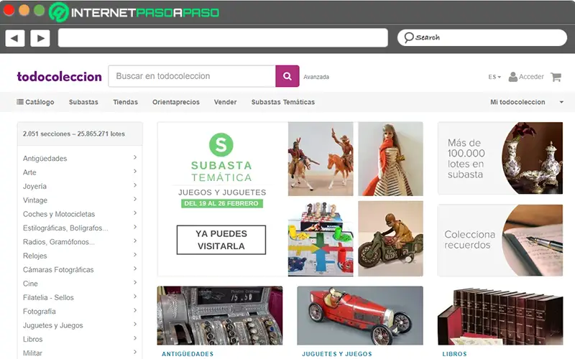Expand the Arte category chevron
Image resolution: width=575 pixels, height=359 pixels.
pos(135,171)
